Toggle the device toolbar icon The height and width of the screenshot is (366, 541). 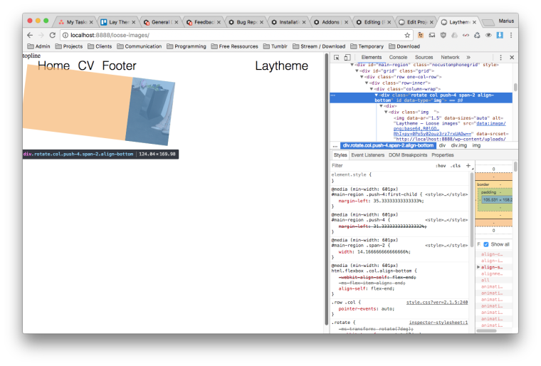pos(347,57)
